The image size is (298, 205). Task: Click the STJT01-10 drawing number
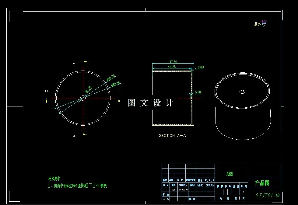click(x=267, y=196)
